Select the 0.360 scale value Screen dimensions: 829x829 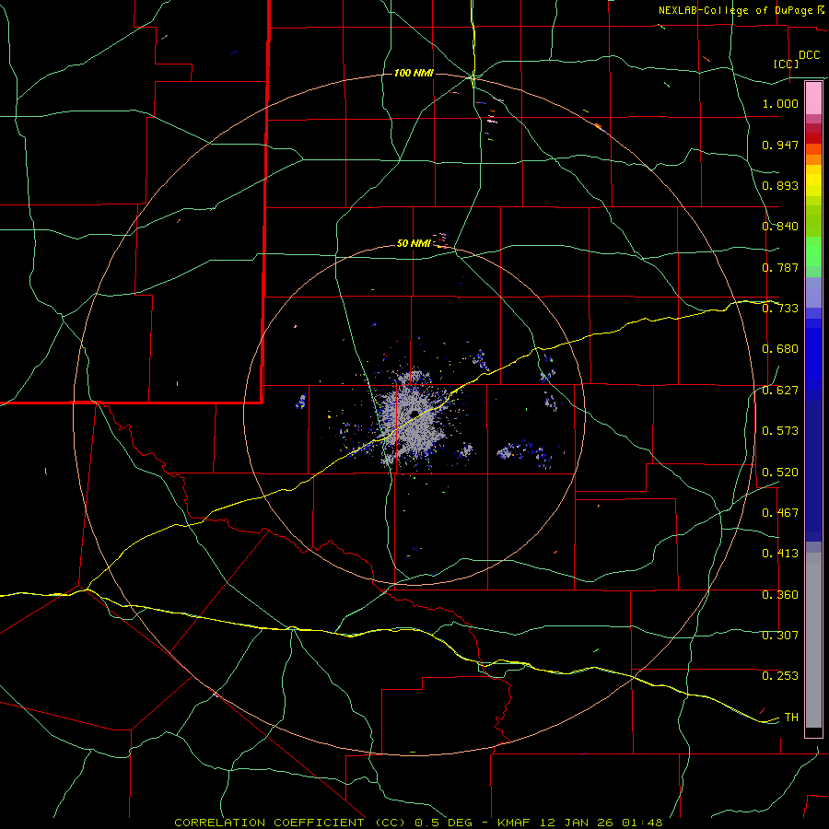tap(780, 595)
